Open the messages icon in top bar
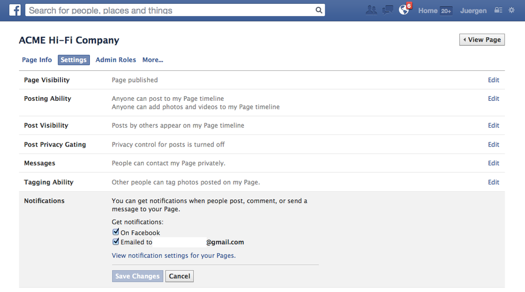525x292 pixels. pyautogui.click(x=388, y=10)
